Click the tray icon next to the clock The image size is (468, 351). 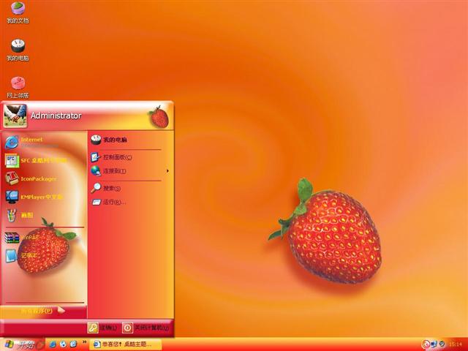442,344
